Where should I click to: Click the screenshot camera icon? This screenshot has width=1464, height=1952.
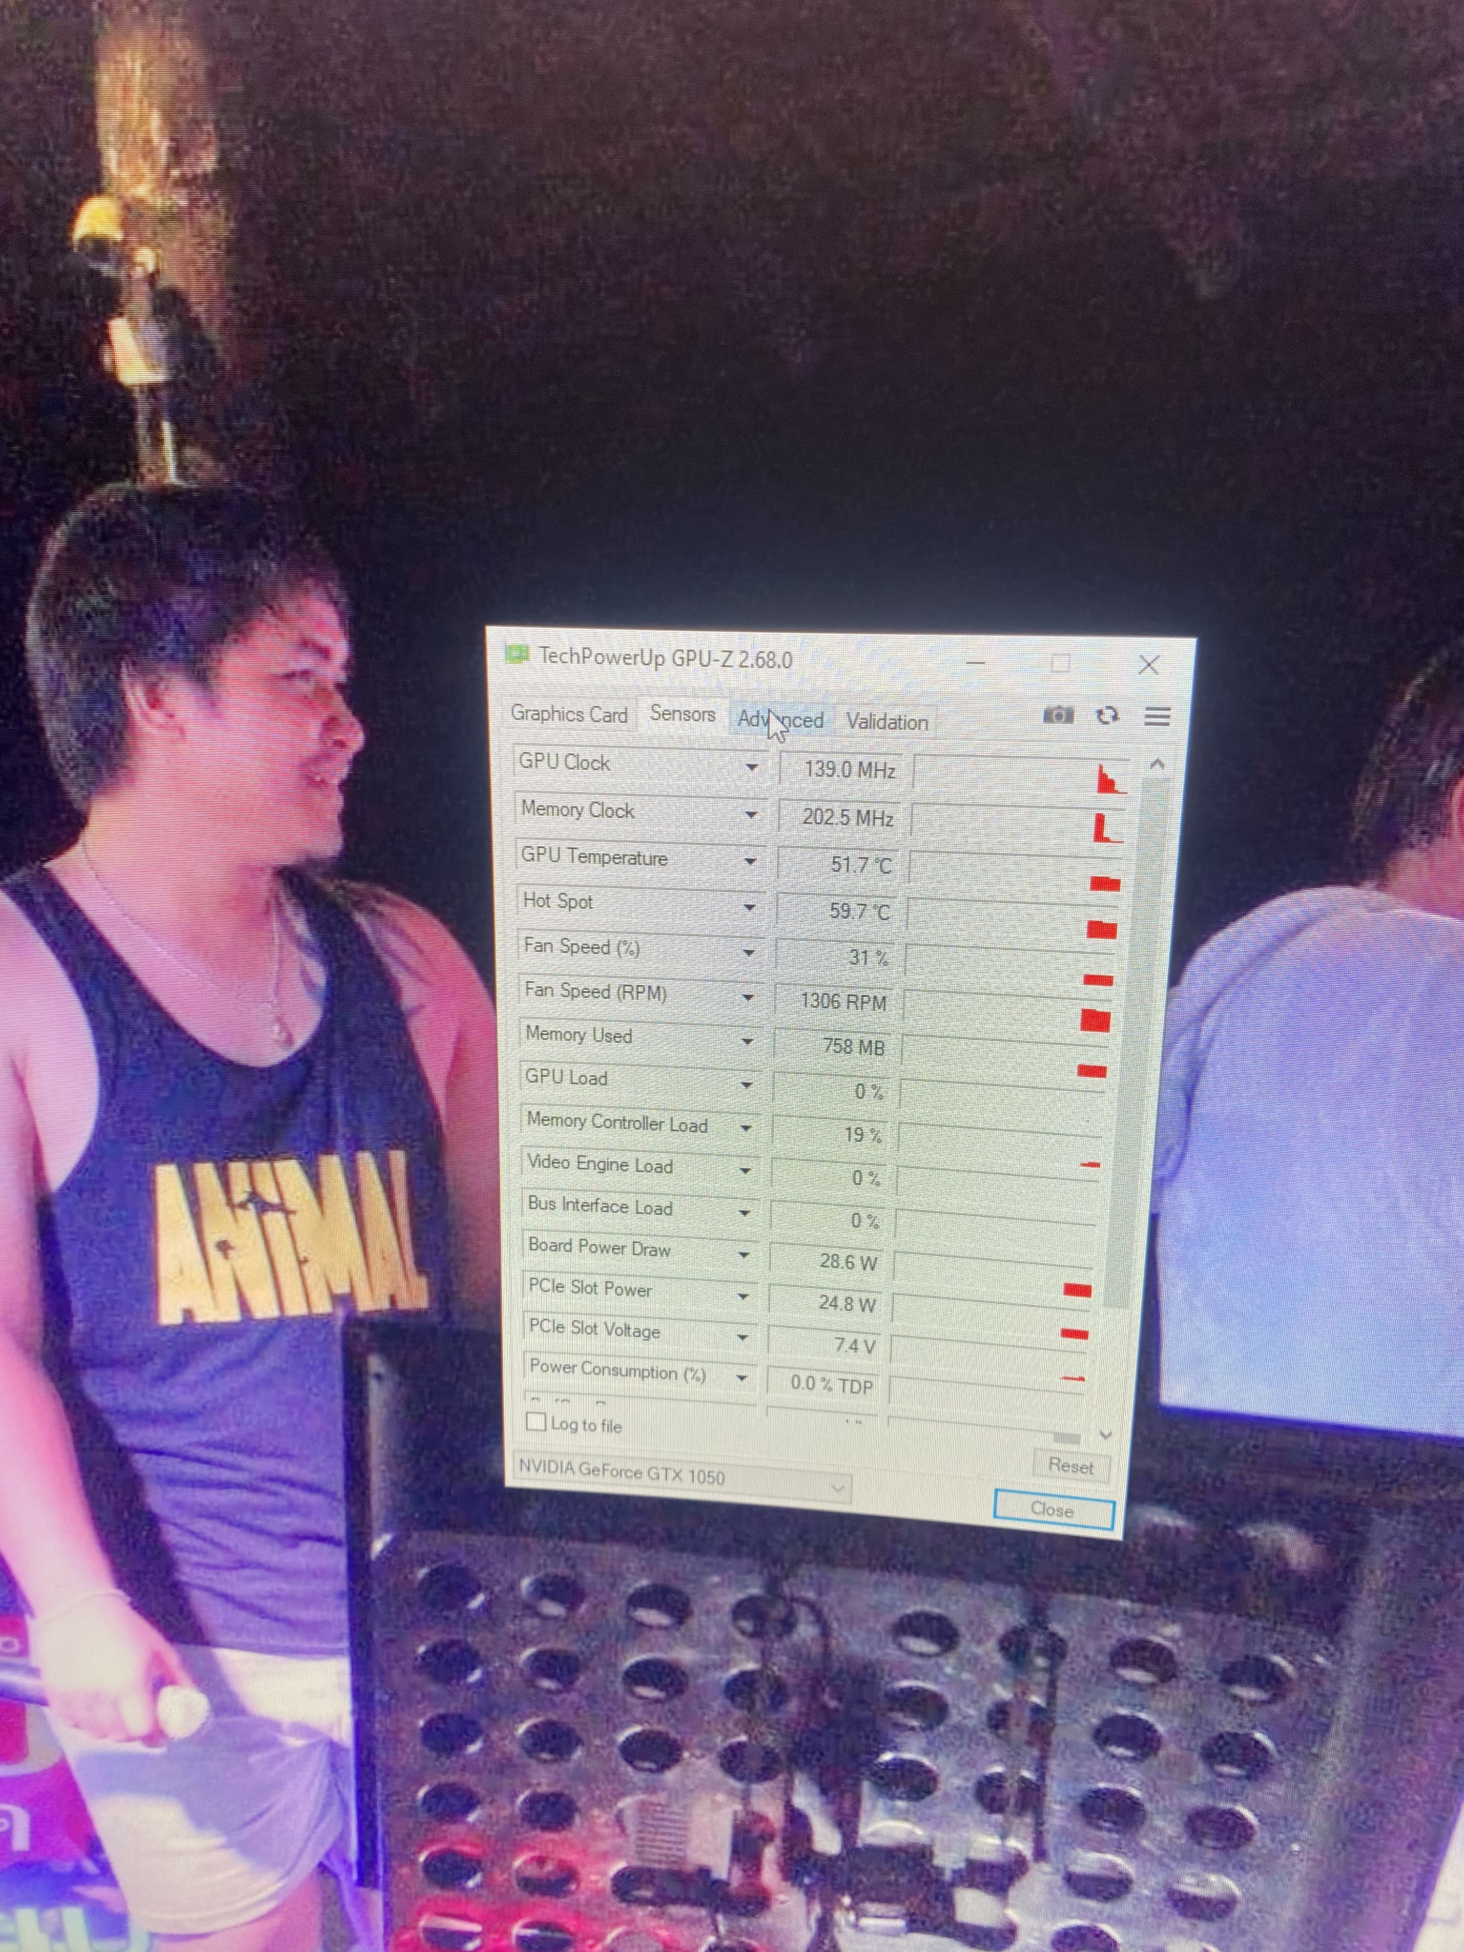[x=1058, y=715]
